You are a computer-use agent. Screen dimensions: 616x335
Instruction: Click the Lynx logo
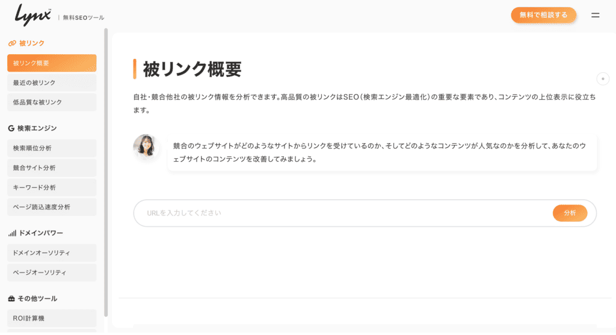[33, 15]
